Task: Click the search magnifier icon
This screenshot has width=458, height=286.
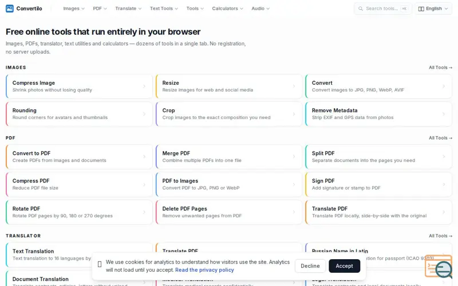Action: (361, 9)
